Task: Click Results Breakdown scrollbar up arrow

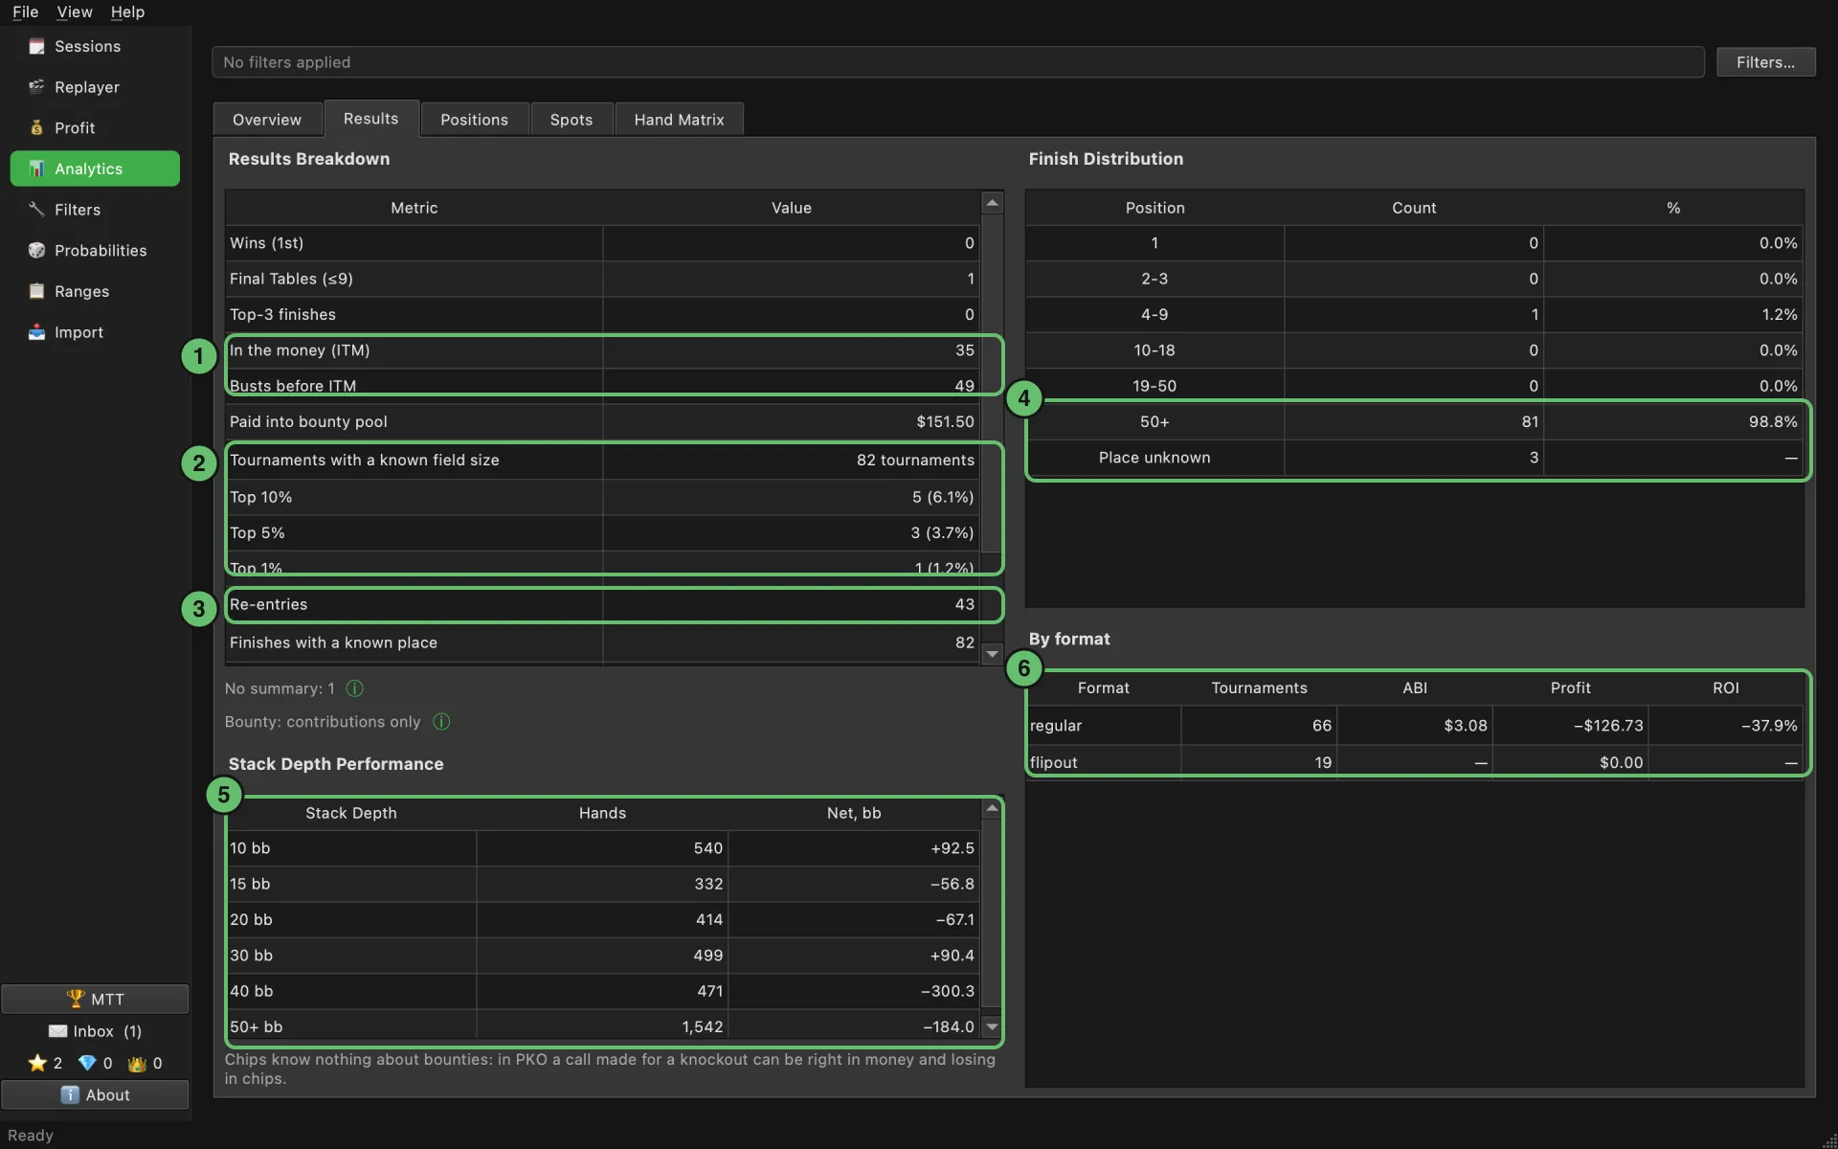Action: [993, 202]
